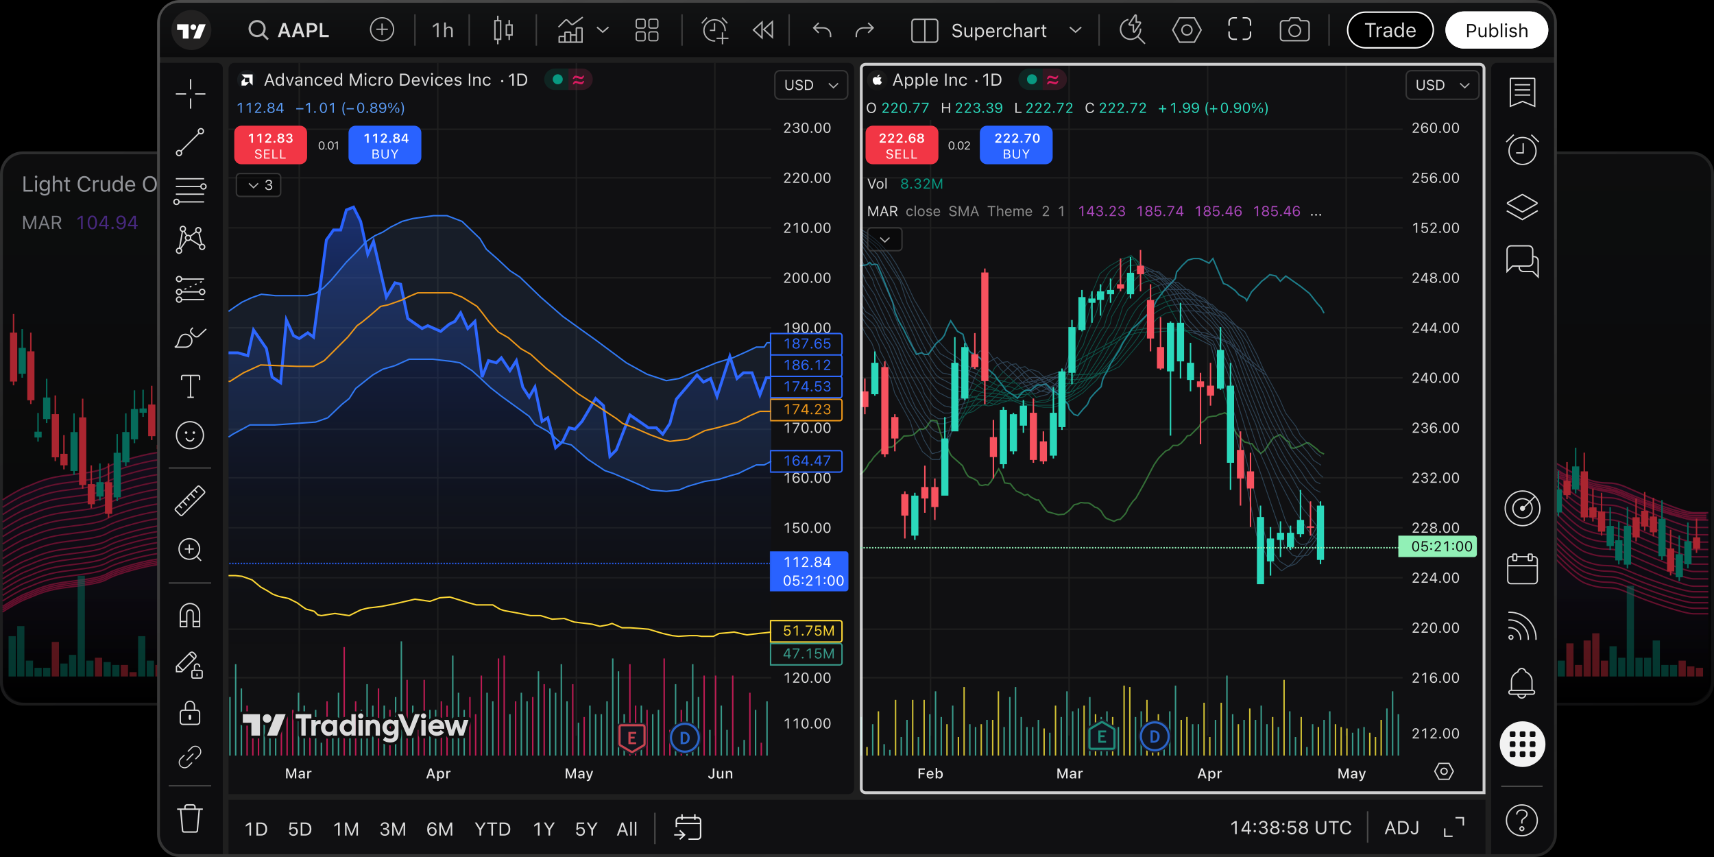Toggle lock all drawings

coord(190,713)
